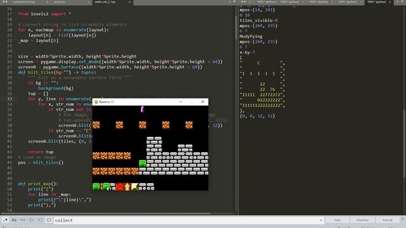Click the Room n. 11 window icon
406x228 pixels.
coord(96,102)
